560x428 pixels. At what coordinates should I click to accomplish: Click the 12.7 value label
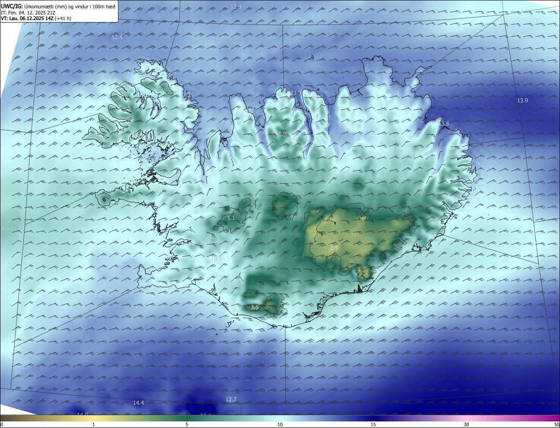tap(231, 399)
